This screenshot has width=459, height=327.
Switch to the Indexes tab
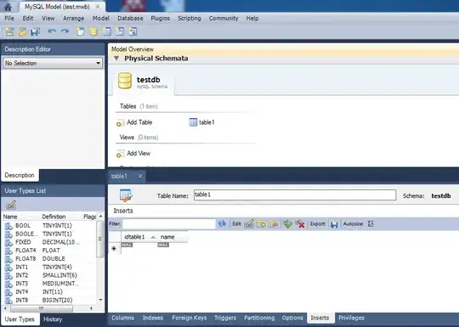pyautogui.click(x=153, y=318)
